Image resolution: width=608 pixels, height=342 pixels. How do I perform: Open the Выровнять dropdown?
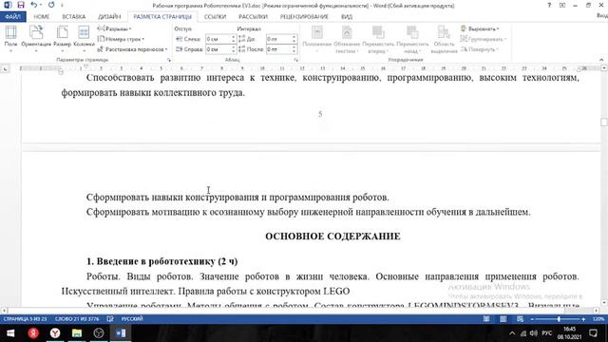tap(480, 28)
